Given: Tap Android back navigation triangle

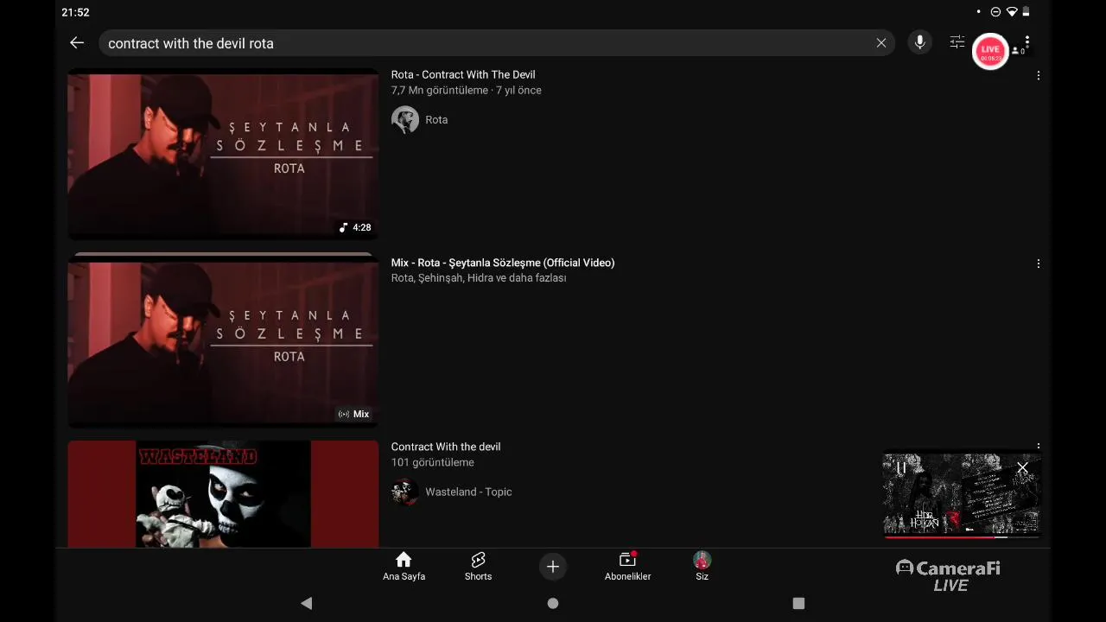Looking at the screenshot, I should coord(306,603).
